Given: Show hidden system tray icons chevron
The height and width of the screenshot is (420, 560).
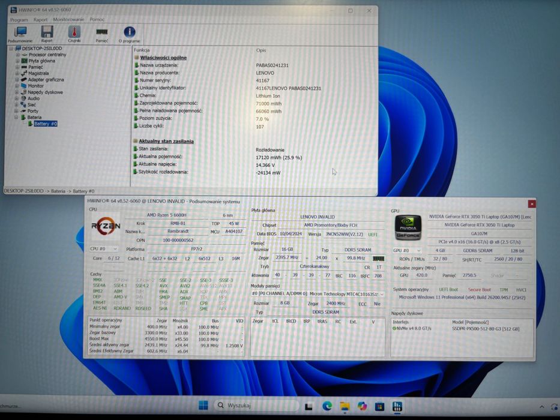Looking at the screenshot, I should [542, 407].
